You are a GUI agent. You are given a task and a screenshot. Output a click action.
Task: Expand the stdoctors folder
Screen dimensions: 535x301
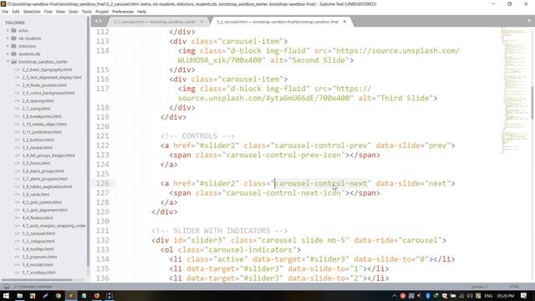[8, 46]
